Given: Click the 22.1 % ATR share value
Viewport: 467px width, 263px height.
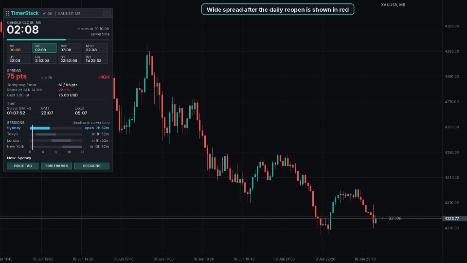Looking at the screenshot, I should (x=64, y=90).
